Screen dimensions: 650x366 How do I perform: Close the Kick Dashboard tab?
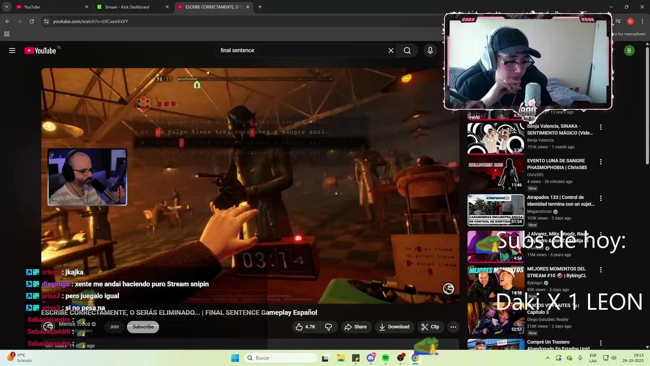pyautogui.click(x=167, y=7)
